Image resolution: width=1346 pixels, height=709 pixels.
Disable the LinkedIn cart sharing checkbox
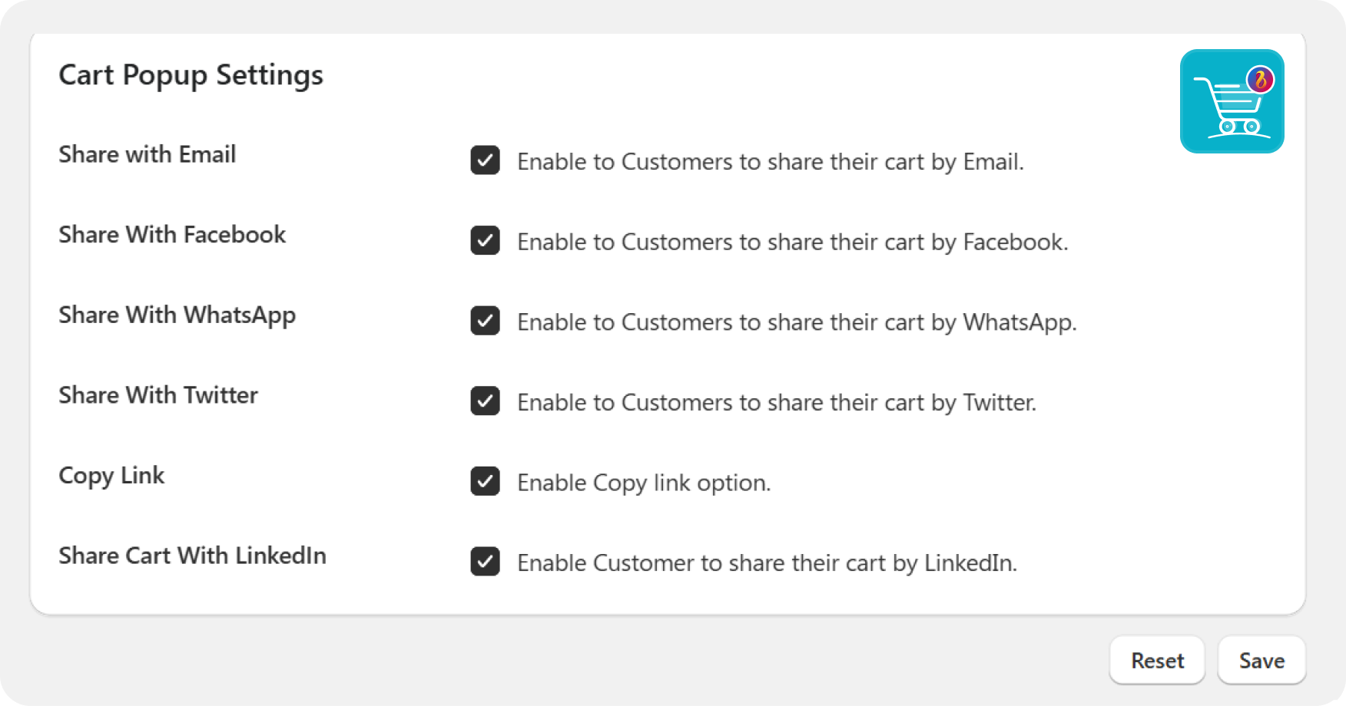pyautogui.click(x=486, y=562)
